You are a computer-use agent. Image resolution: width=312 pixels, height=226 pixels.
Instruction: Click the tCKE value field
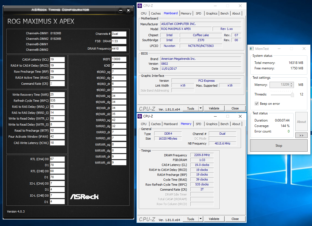(x=119, y=65)
